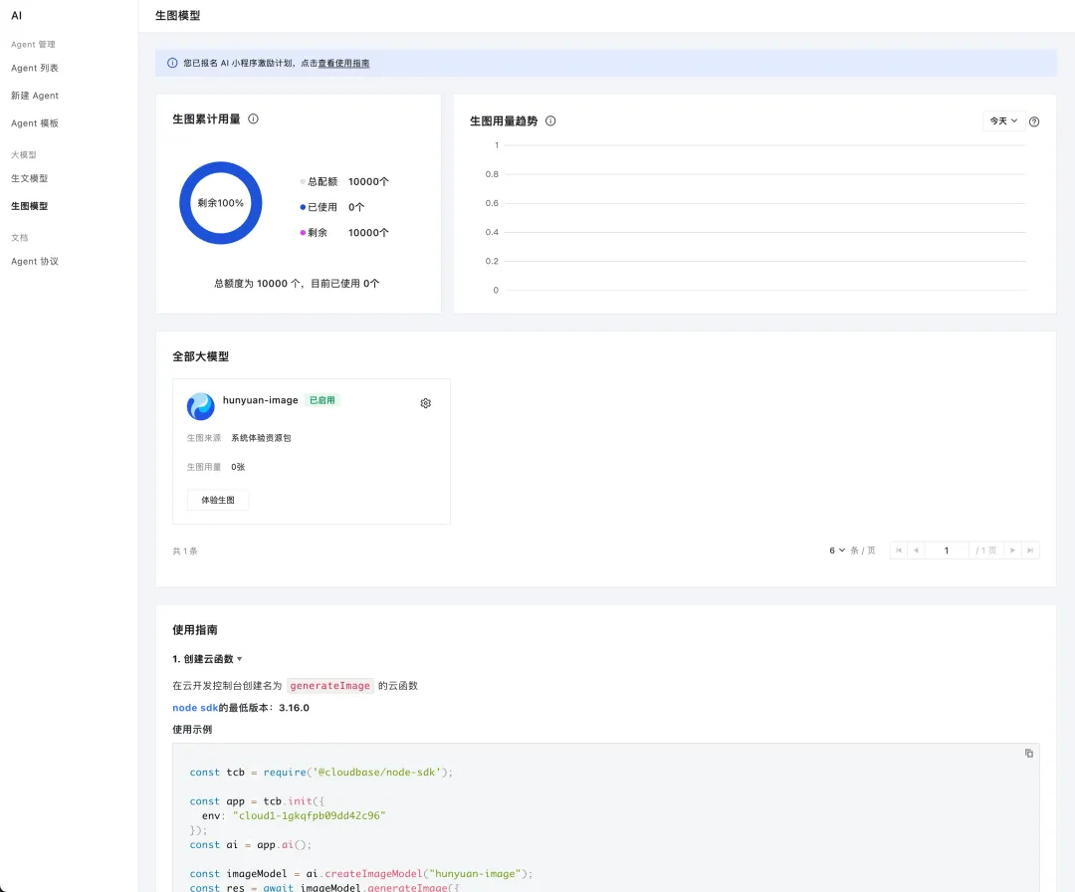
Task: Click env value cloud1-1gkqfpb09dd42c96
Action: 310,816
